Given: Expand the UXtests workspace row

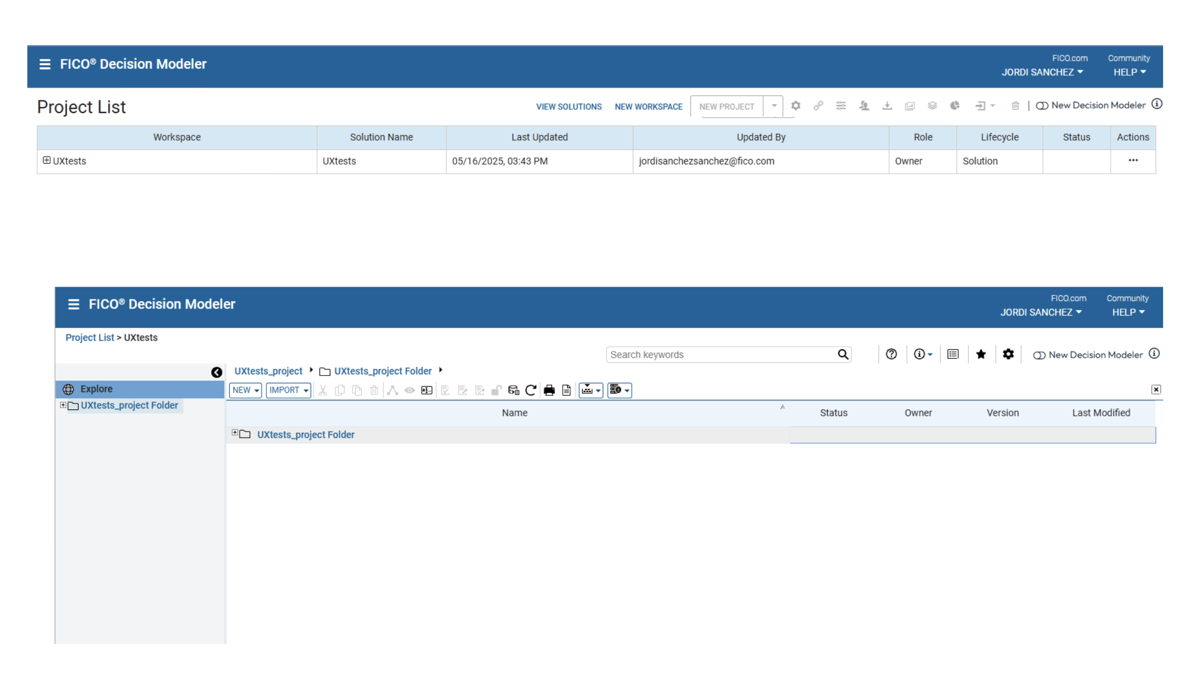Looking at the screenshot, I should 46,161.
